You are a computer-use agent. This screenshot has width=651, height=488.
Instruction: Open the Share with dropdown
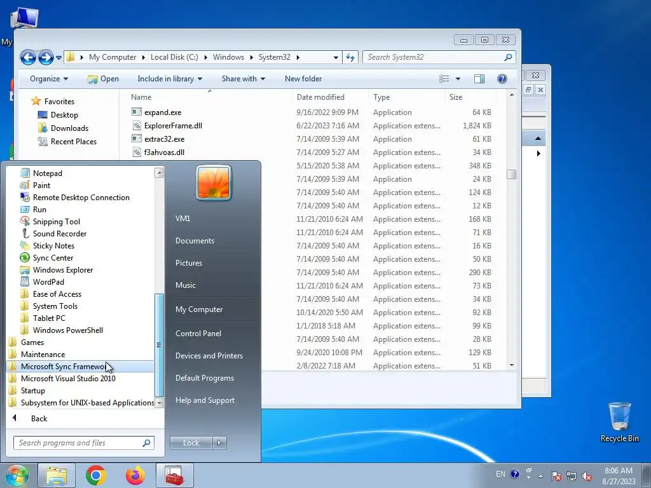(243, 79)
